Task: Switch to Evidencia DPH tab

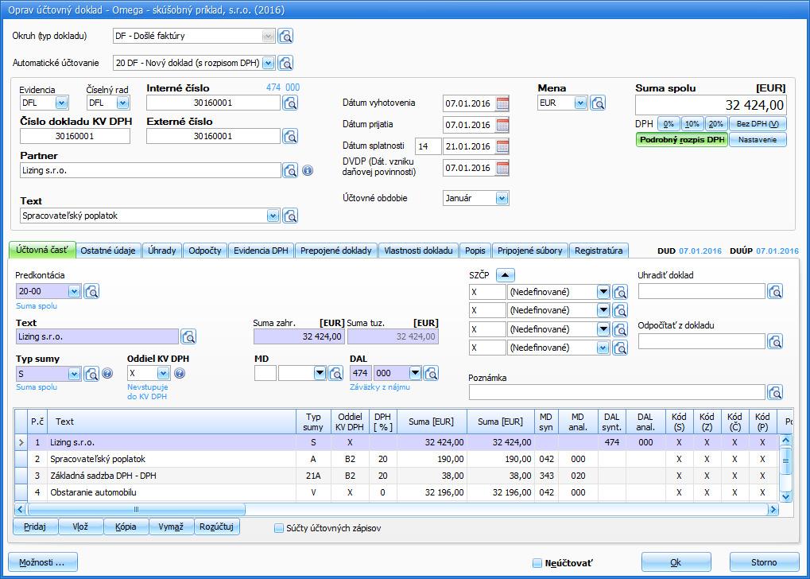Action: tap(261, 251)
